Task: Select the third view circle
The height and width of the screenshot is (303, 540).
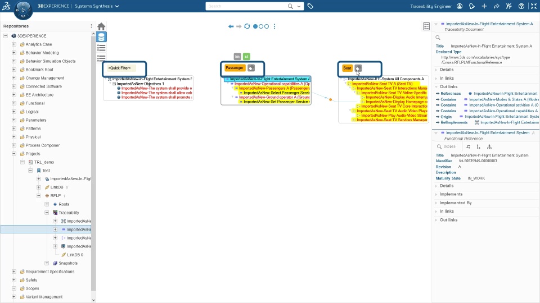Action: [x=266, y=26]
